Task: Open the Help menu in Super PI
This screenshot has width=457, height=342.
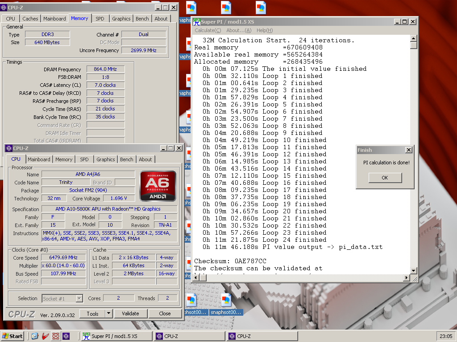Action: pos(265,30)
